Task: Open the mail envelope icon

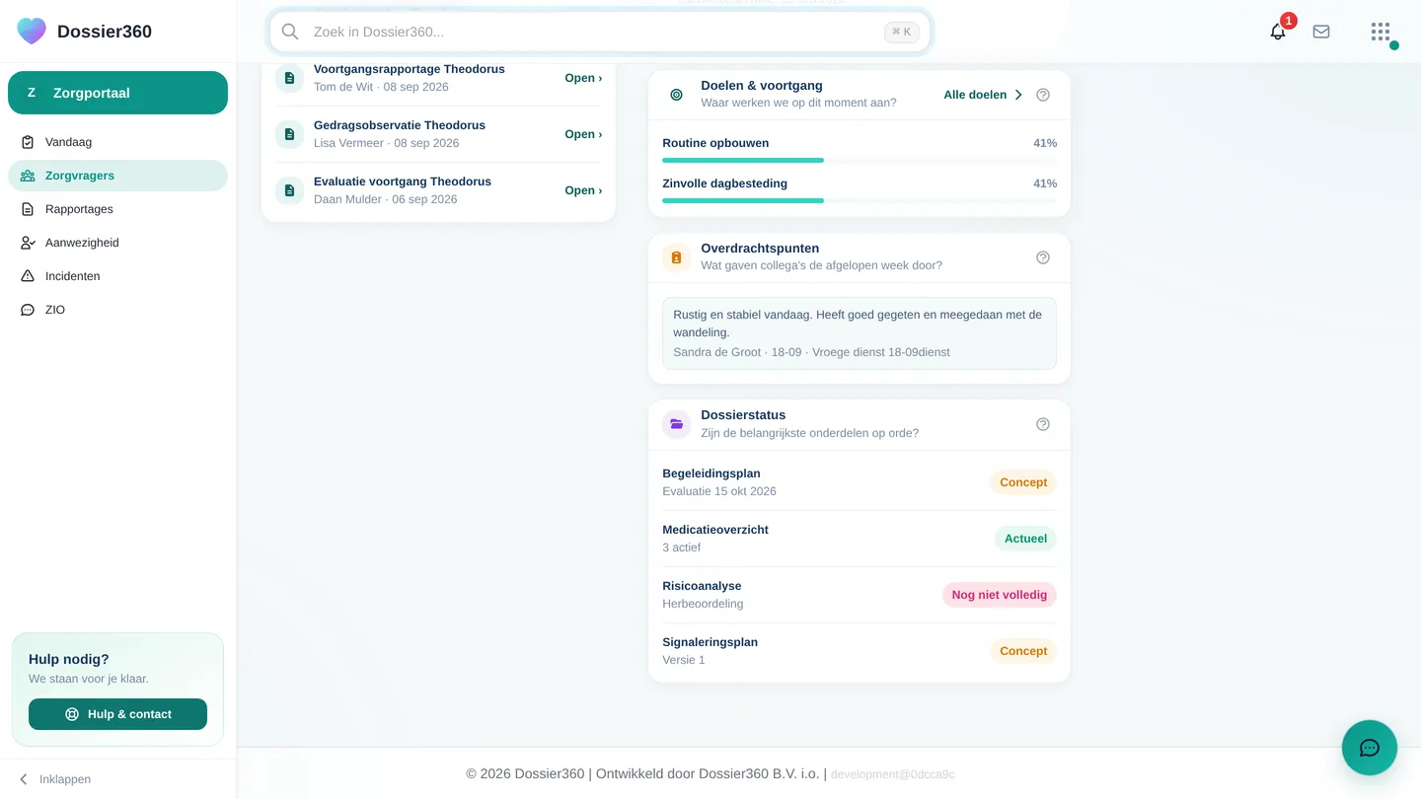Action: [1321, 32]
